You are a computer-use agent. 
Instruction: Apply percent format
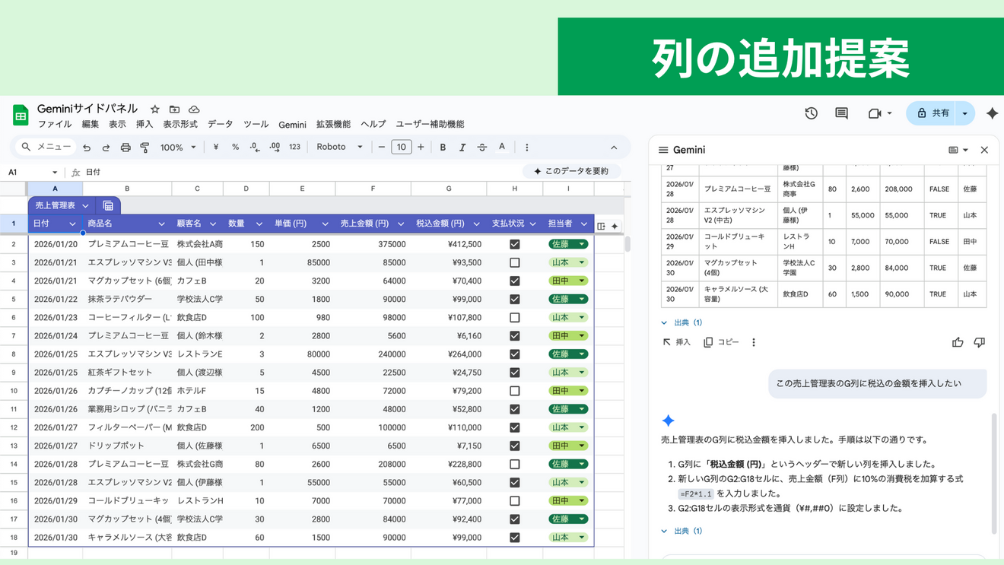click(235, 148)
